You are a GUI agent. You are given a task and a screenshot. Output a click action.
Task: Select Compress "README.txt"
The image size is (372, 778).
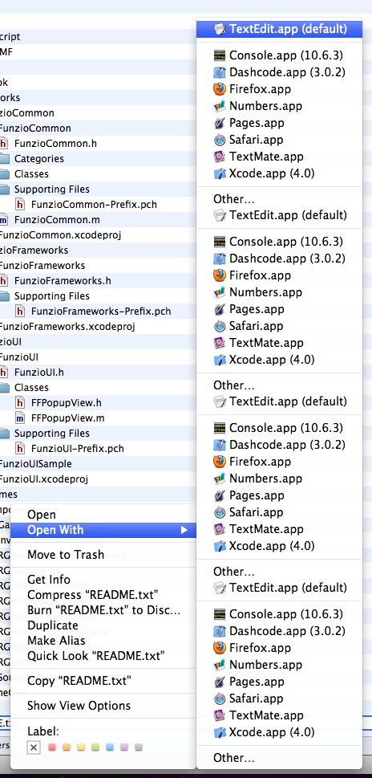coord(93,595)
